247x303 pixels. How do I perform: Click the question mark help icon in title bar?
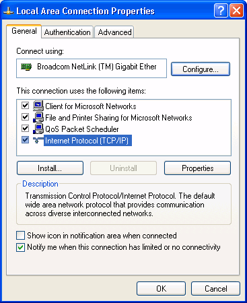click(x=221, y=10)
